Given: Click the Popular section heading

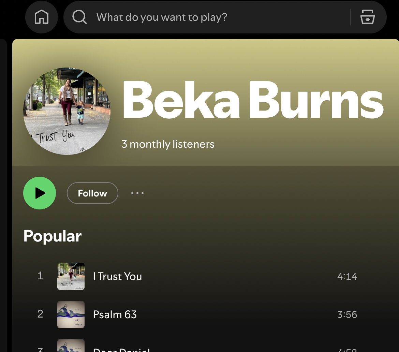Looking at the screenshot, I should pyautogui.click(x=53, y=236).
